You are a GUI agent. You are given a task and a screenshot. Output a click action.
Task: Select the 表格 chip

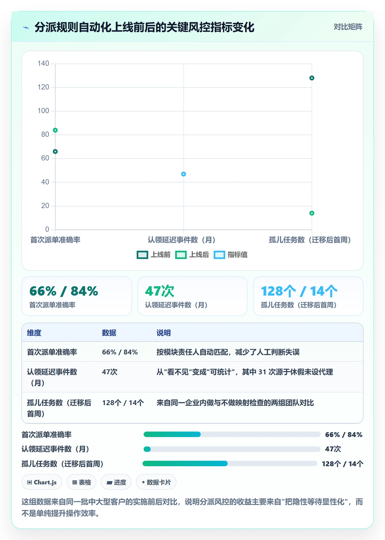point(81,482)
